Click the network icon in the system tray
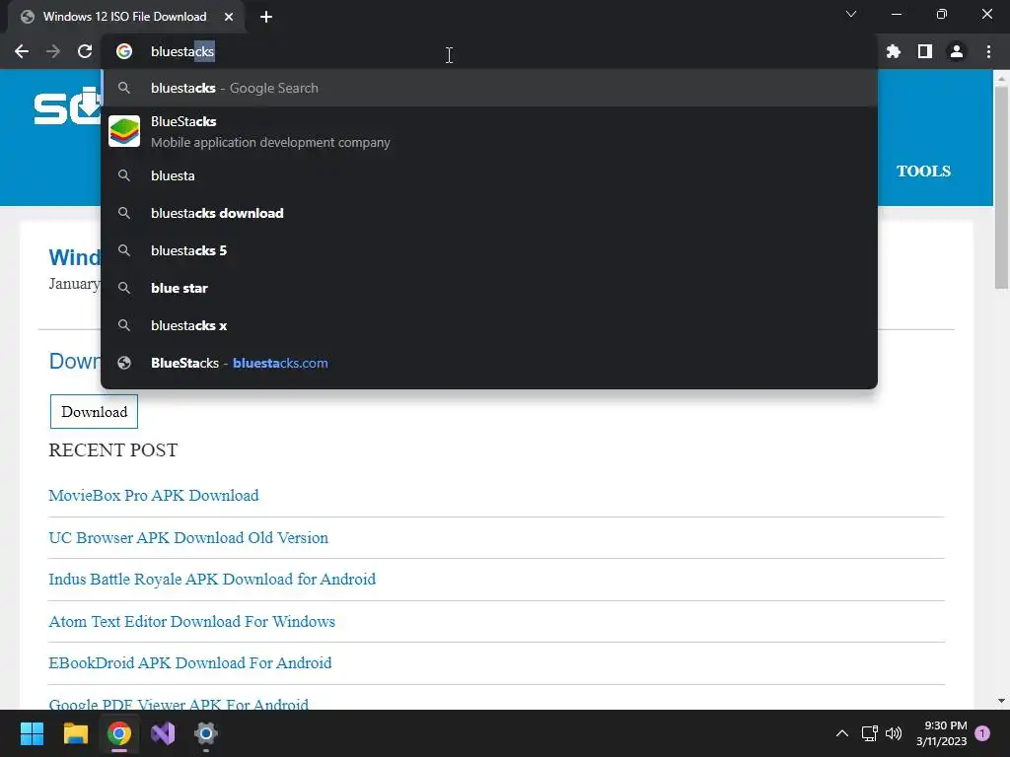1010x757 pixels. (870, 733)
